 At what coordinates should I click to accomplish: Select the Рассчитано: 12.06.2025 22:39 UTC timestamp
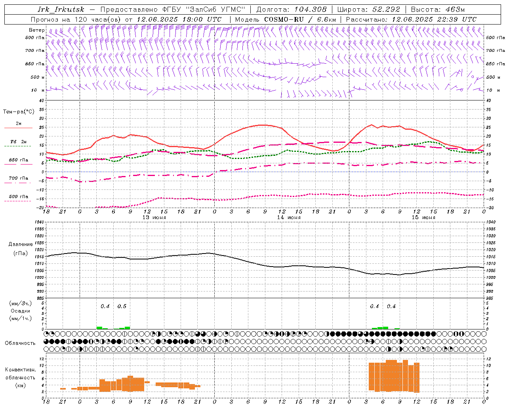point(411,19)
